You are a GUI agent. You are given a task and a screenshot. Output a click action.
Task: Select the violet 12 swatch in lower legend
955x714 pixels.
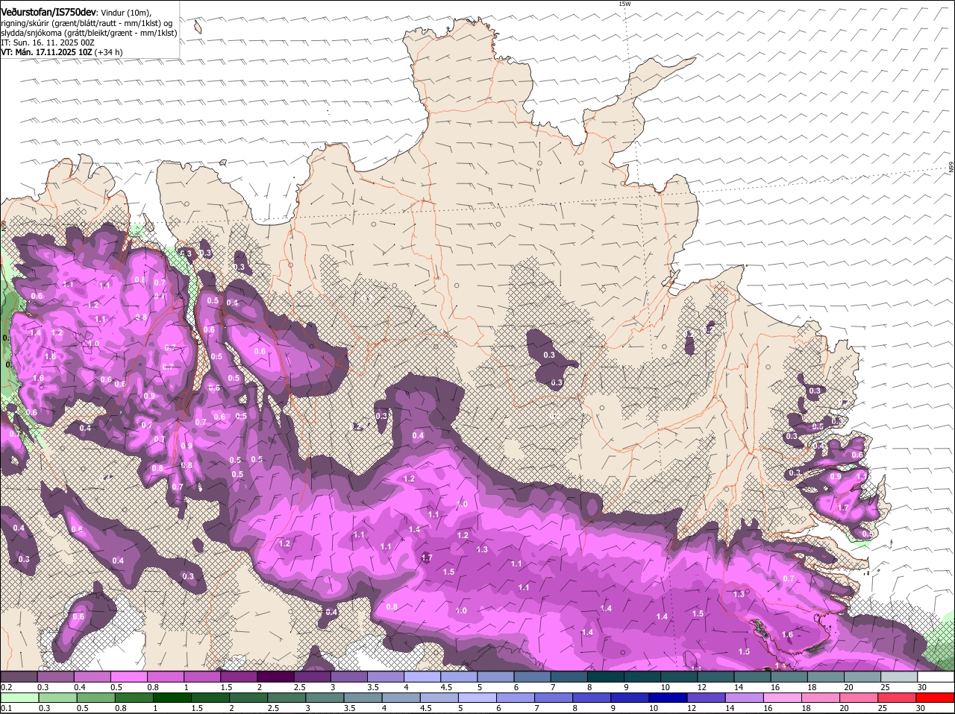(x=707, y=698)
